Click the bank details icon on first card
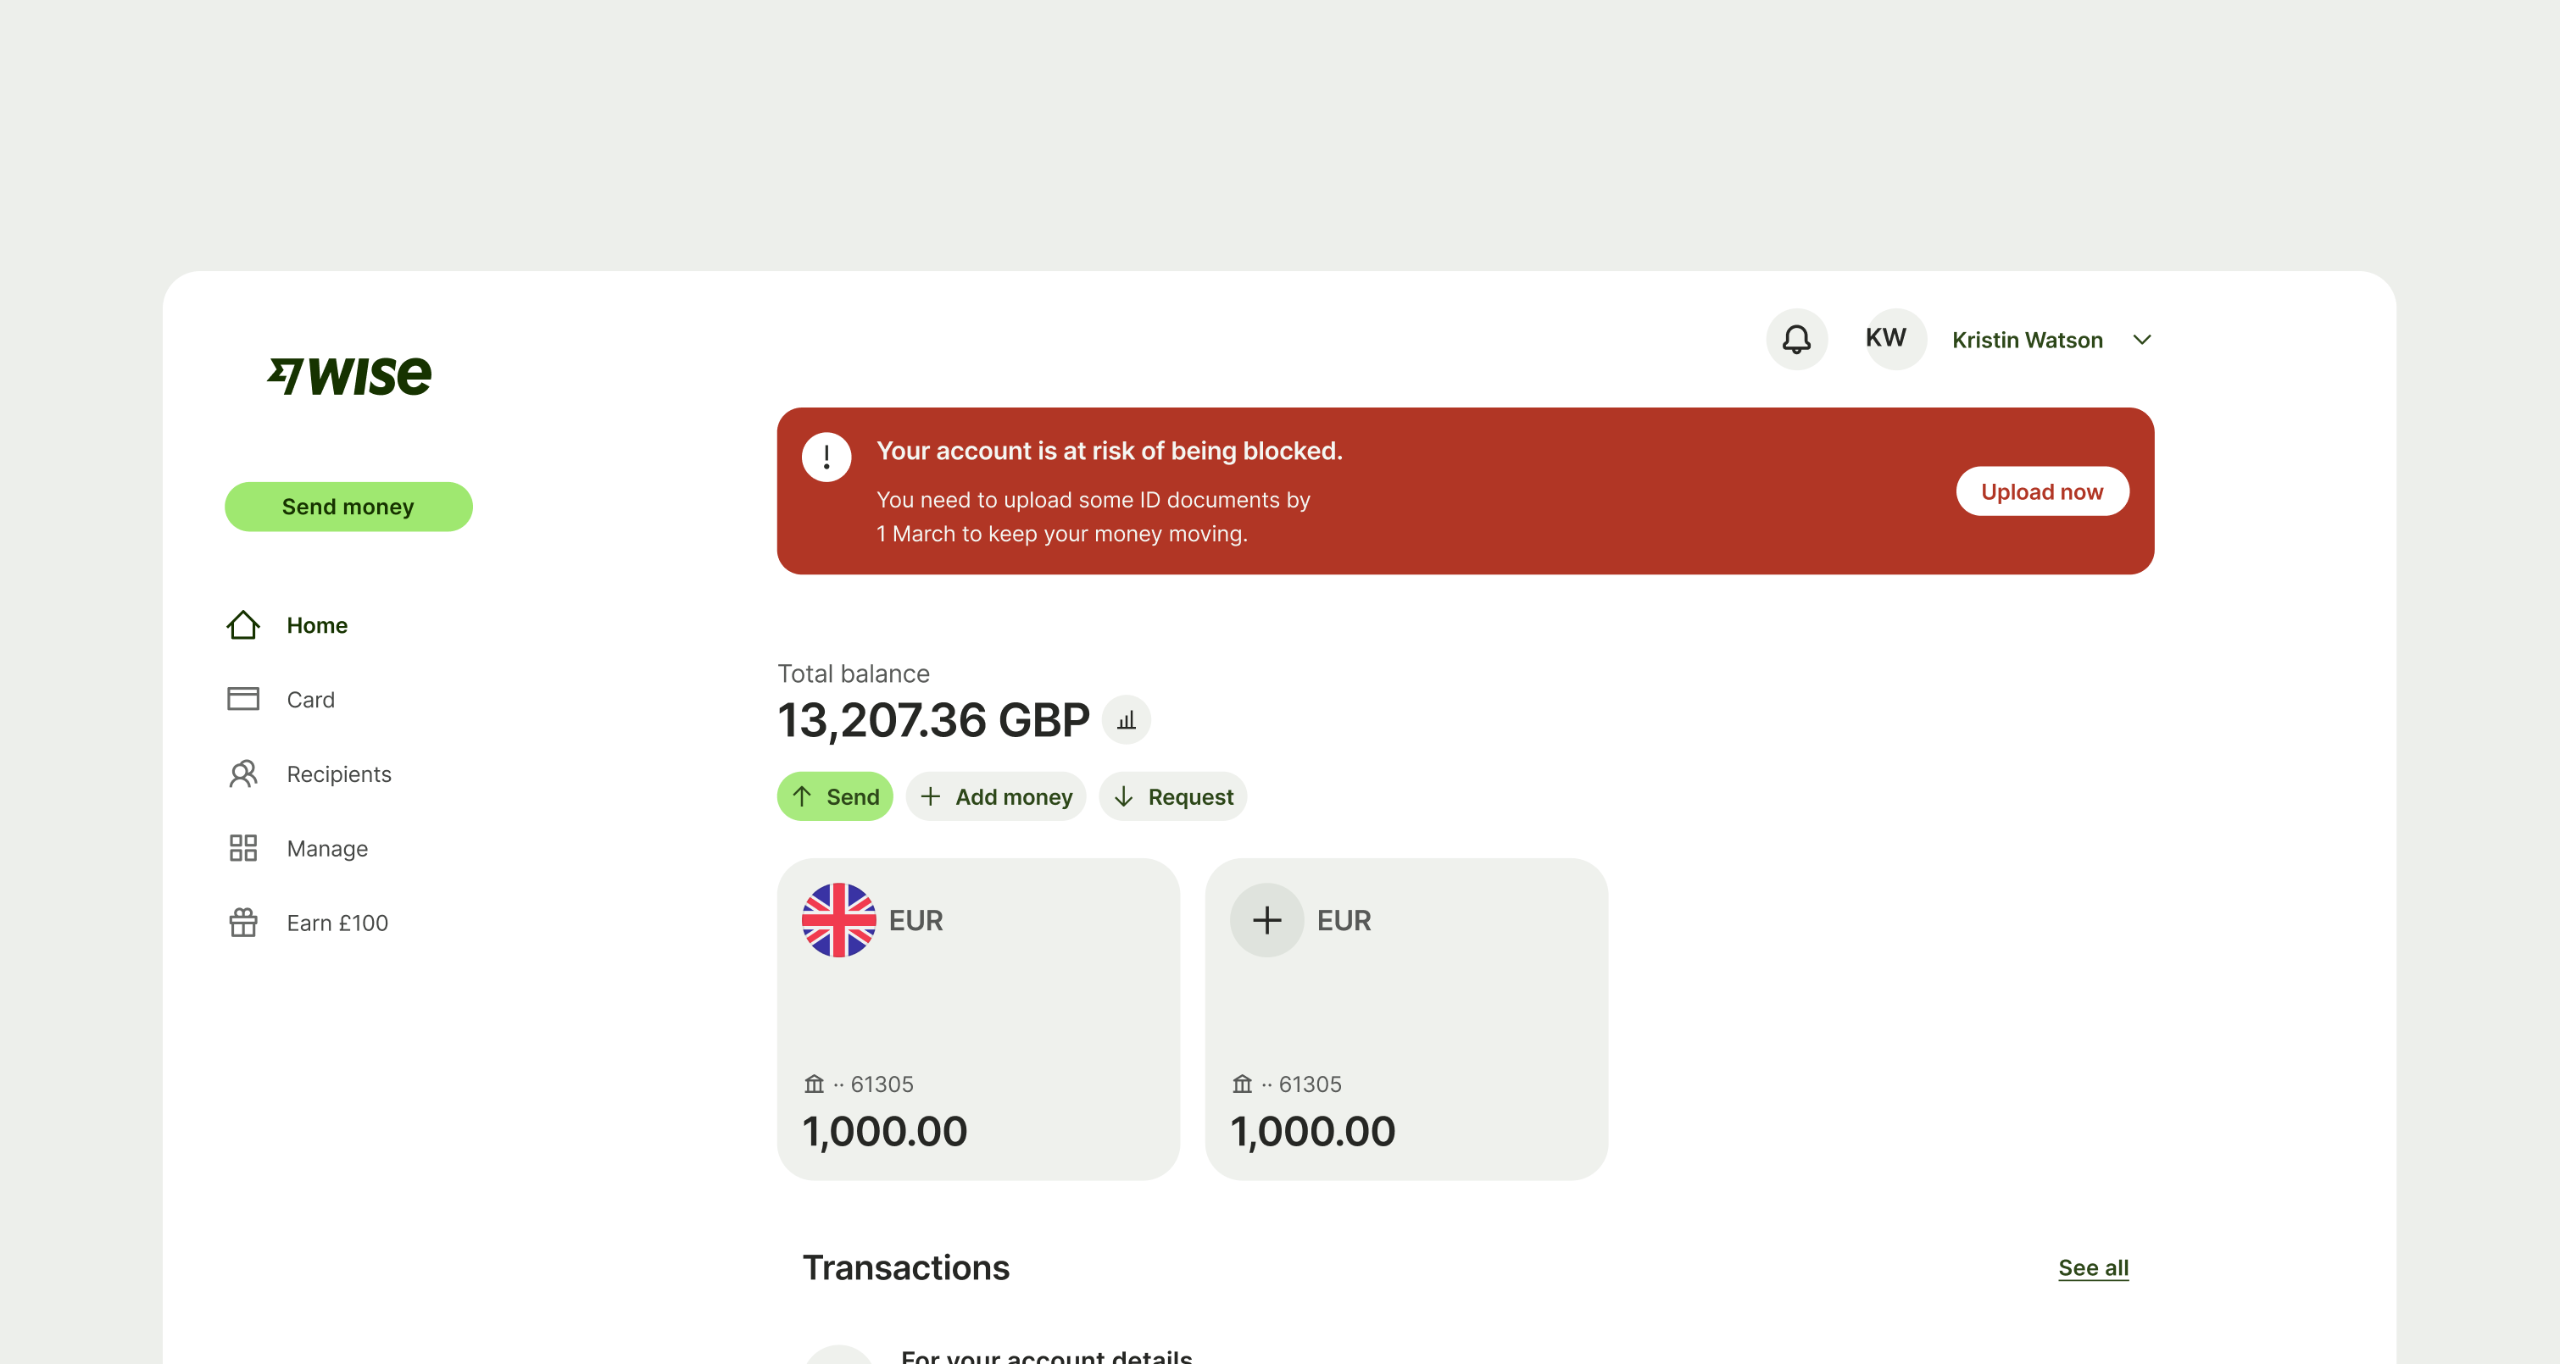This screenshot has height=1364, width=2560. click(x=814, y=1084)
